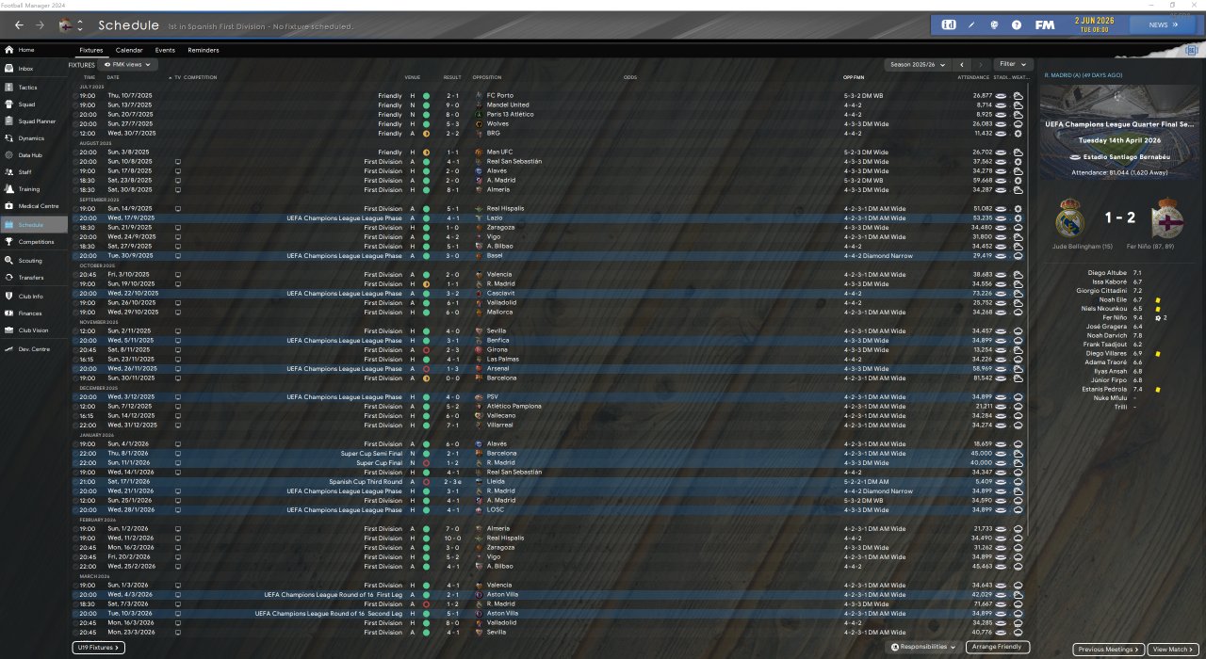Image resolution: width=1206 pixels, height=659 pixels.
Task: Click the NEWS continue button
Action: click(1163, 24)
